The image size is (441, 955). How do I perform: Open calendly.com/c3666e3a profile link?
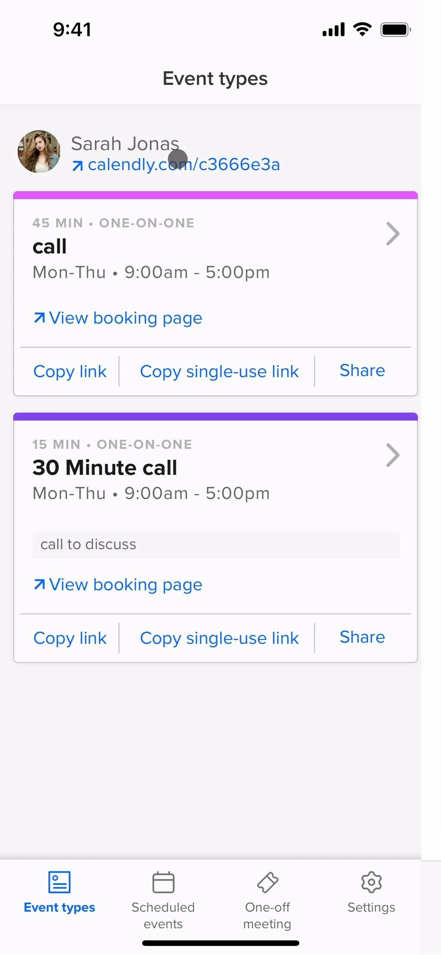(184, 165)
